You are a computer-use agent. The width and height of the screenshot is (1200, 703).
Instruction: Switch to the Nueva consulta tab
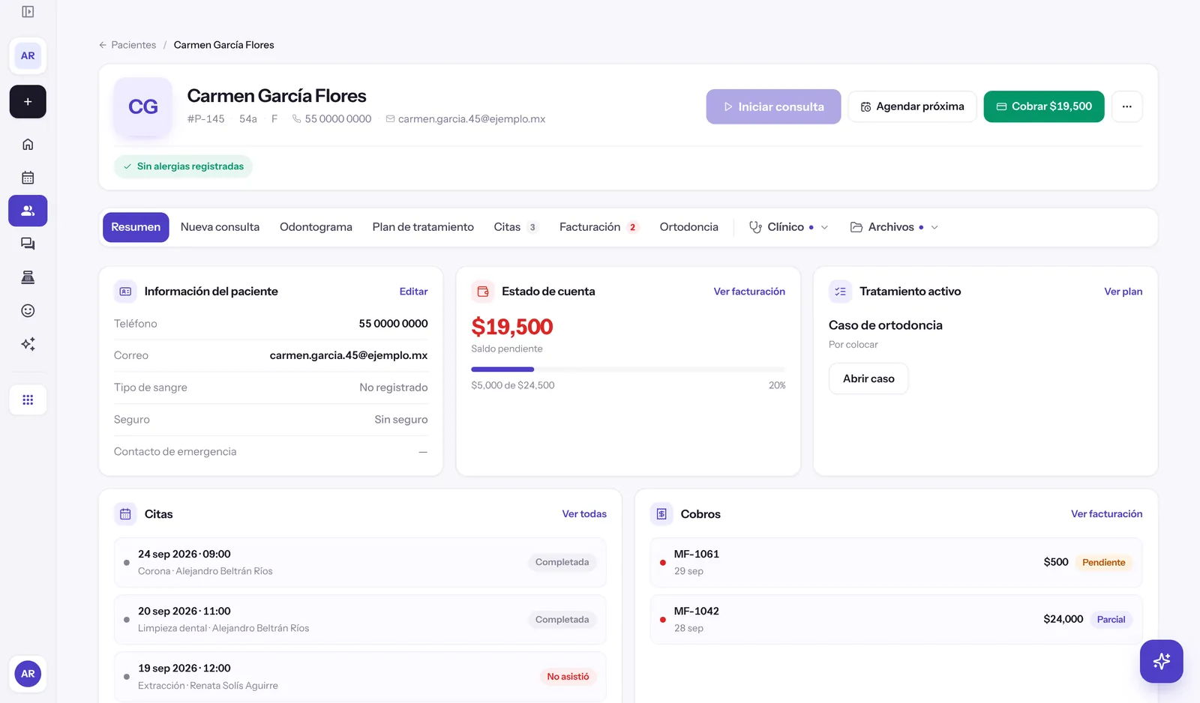click(220, 227)
